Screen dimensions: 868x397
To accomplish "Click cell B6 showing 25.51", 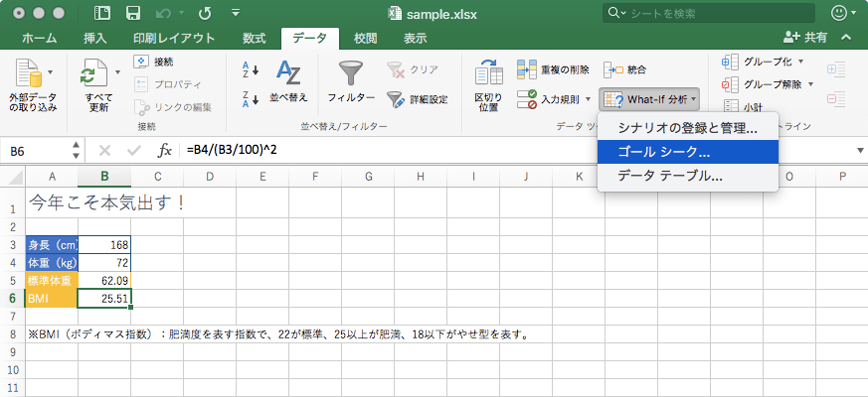I will 104,299.
